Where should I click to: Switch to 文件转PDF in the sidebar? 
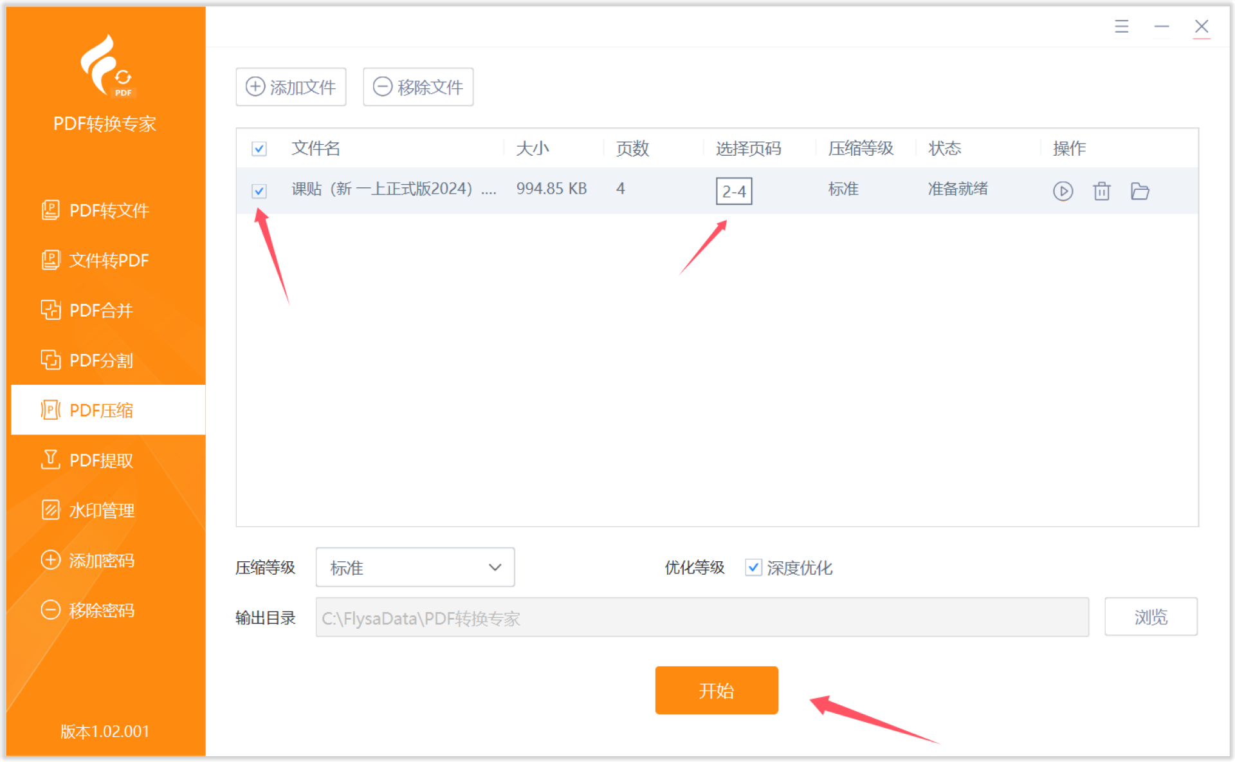click(108, 260)
